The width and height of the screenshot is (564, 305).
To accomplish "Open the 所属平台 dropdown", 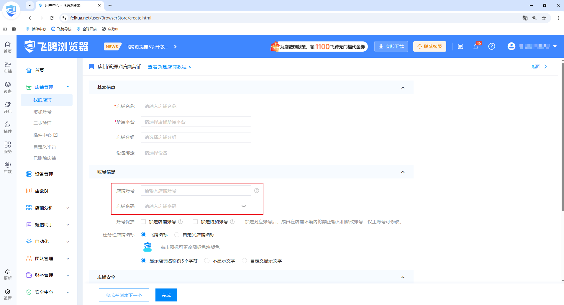I will coord(196,122).
